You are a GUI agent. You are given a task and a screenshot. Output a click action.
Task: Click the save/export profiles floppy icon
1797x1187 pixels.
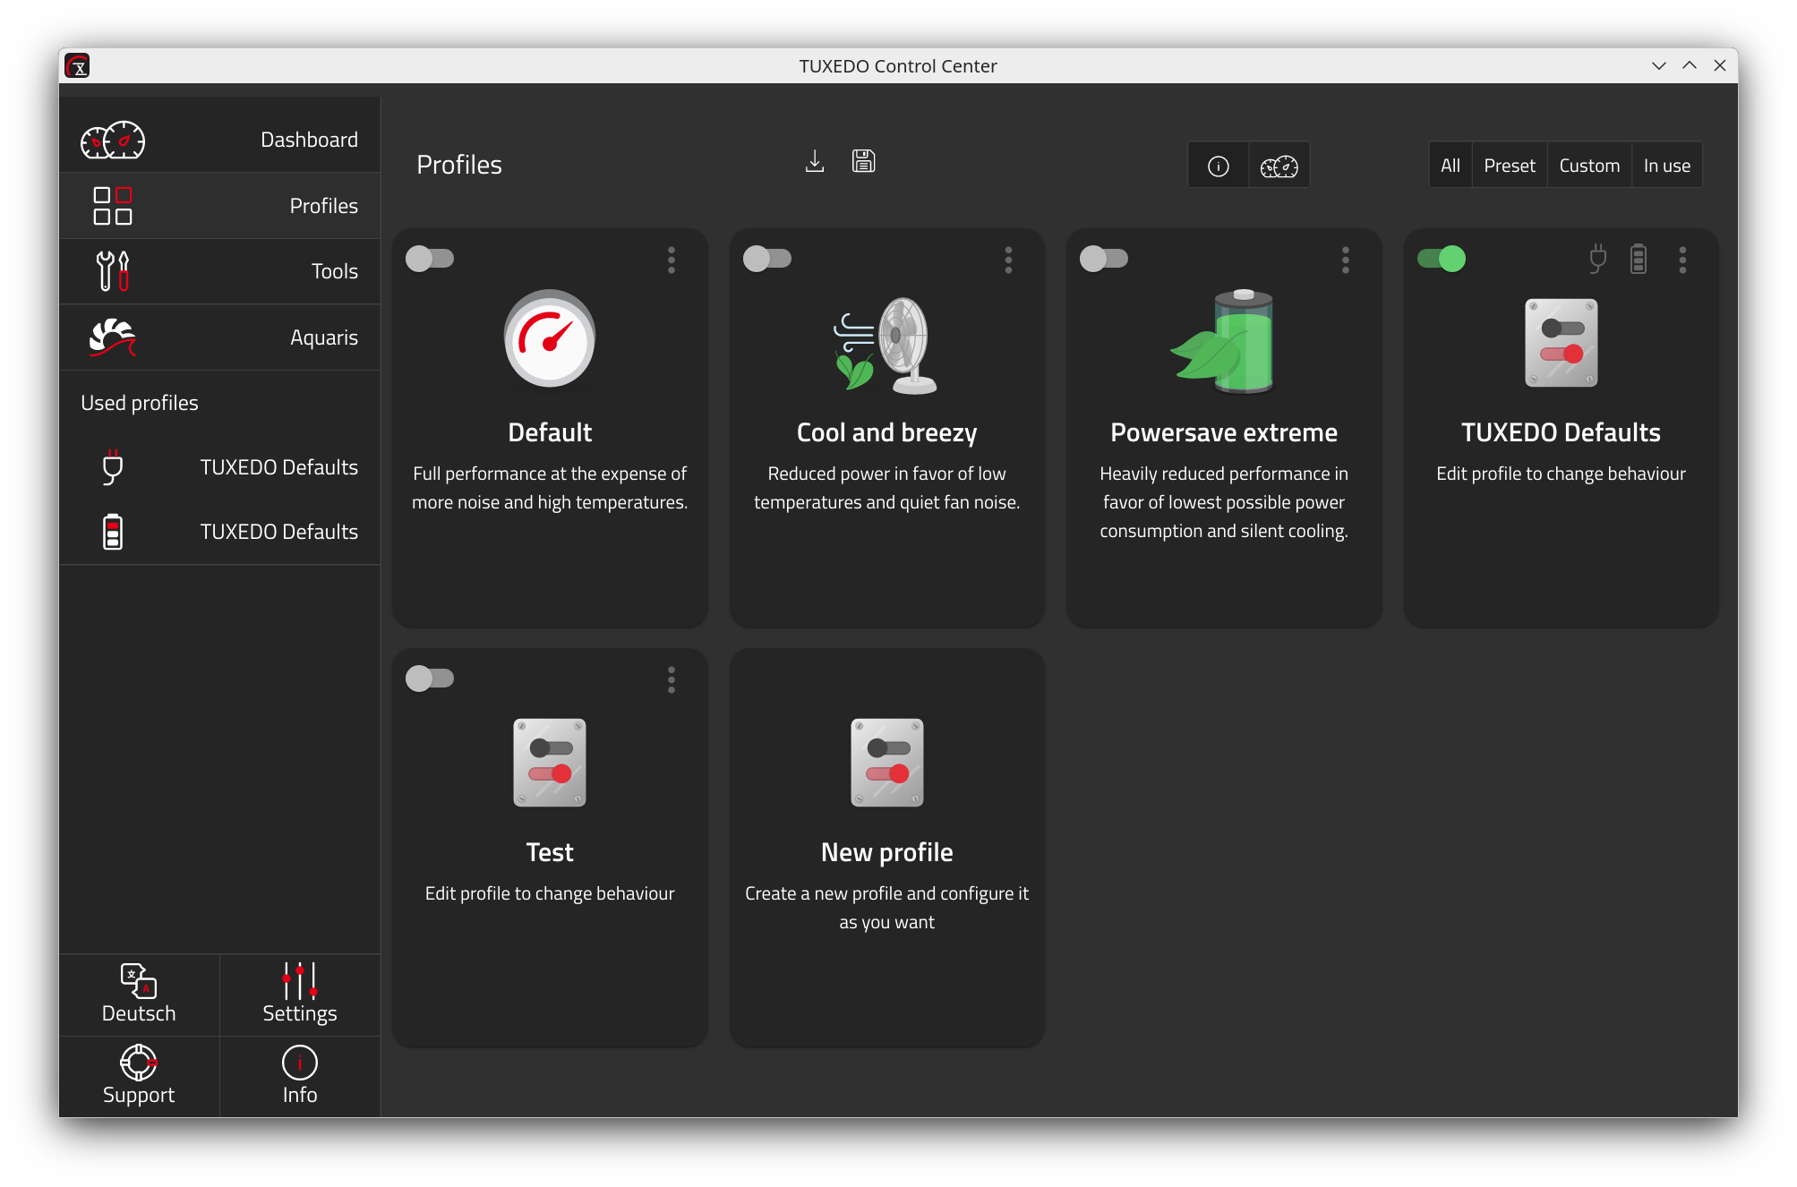pyautogui.click(x=863, y=161)
